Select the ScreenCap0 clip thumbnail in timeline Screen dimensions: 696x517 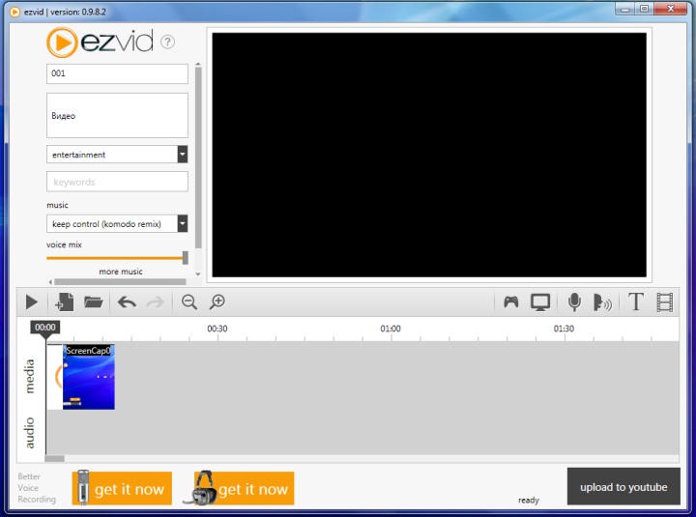pyautogui.click(x=88, y=377)
